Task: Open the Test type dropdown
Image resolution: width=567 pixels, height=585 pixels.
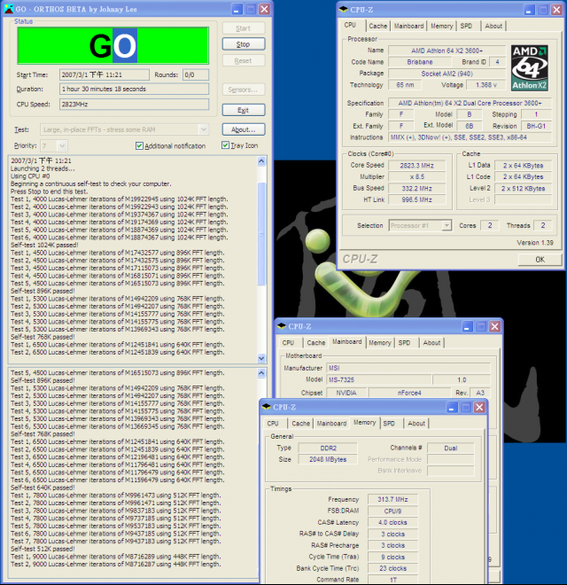Action: (203, 129)
